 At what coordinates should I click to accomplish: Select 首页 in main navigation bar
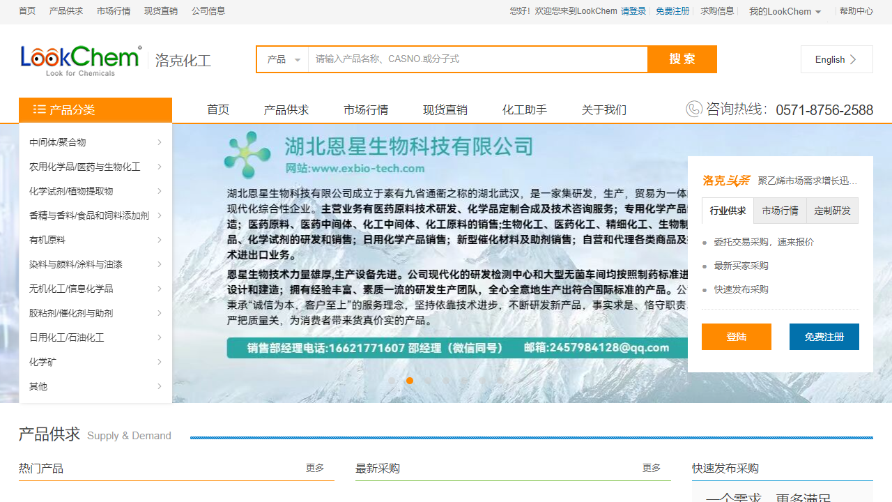218,109
